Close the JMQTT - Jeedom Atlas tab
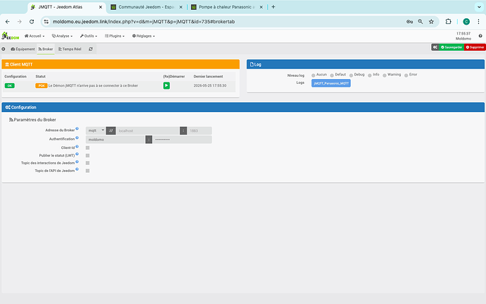 coord(101,7)
